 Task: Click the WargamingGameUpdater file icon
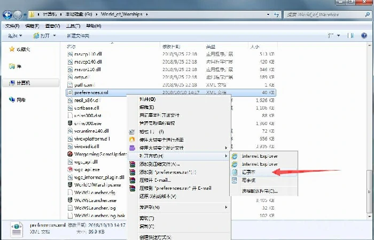[x=69, y=154]
